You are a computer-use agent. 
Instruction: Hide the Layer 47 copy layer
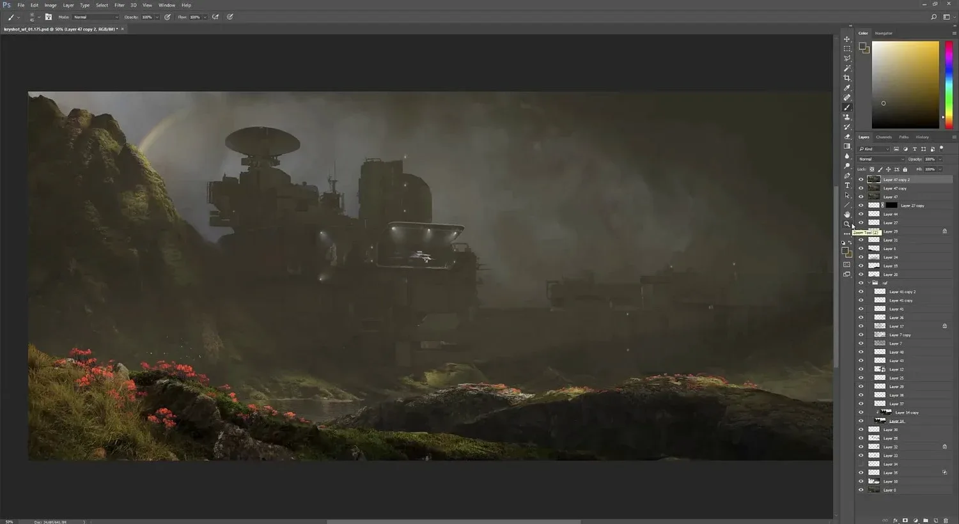[x=861, y=189]
